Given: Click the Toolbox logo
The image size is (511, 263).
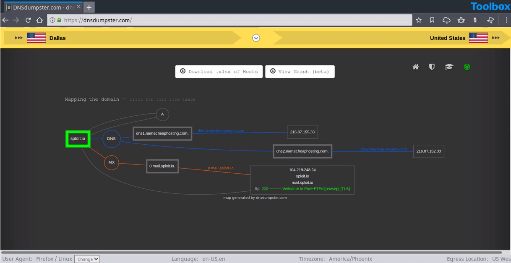Looking at the screenshot, I should pos(490,6).
